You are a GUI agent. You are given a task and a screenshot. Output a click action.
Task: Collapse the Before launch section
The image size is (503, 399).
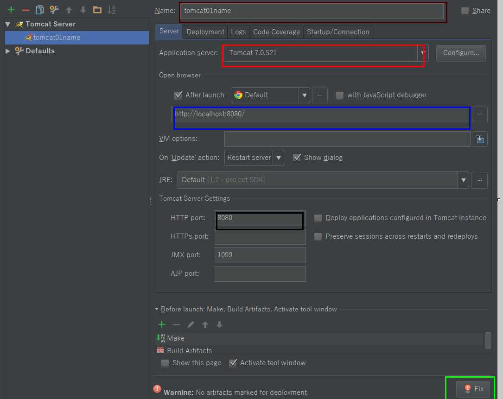pyautogui.click(x=157, y=309)
